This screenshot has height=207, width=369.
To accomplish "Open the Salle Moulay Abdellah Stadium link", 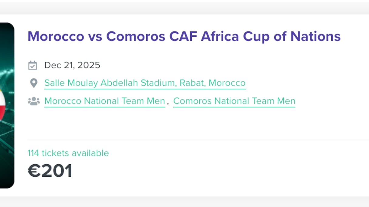I will 145,83.
